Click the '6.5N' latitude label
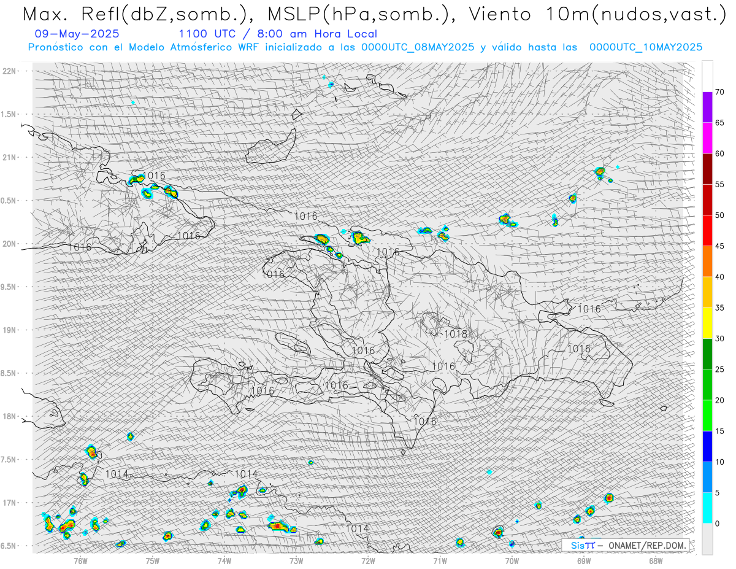 (x=8, y=546)
